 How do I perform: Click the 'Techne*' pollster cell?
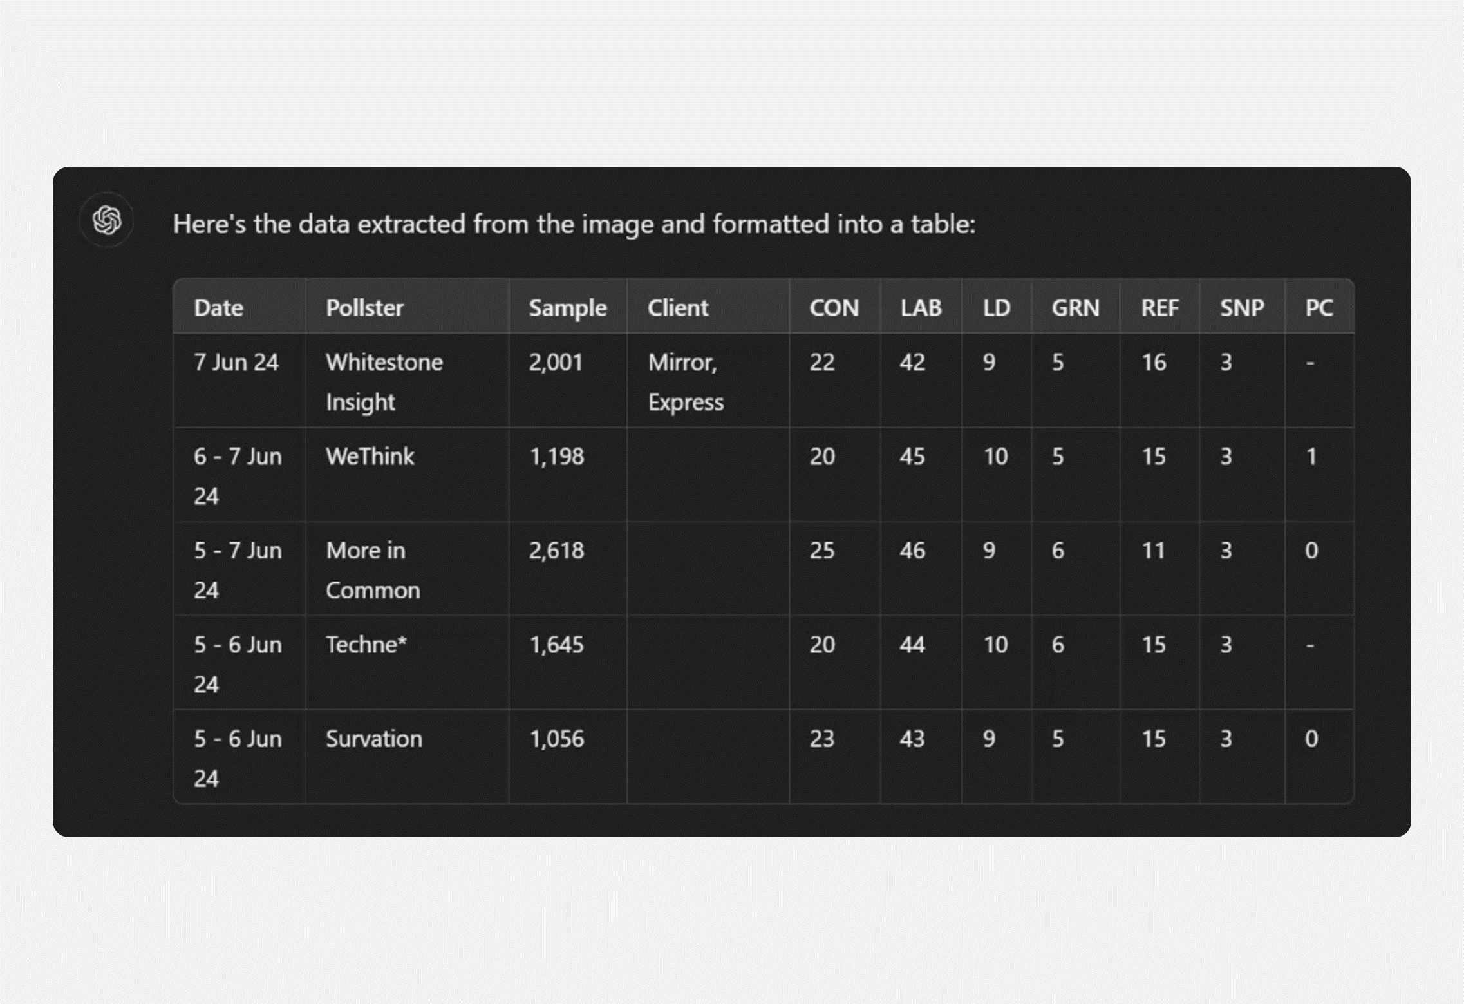click(366, 645)
